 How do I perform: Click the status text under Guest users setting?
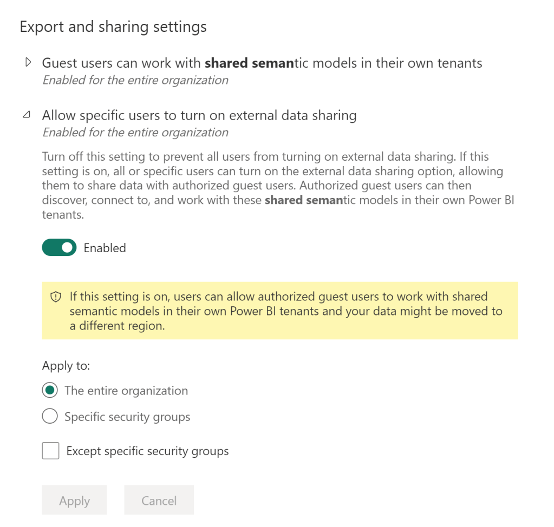(x=135, y=81)
